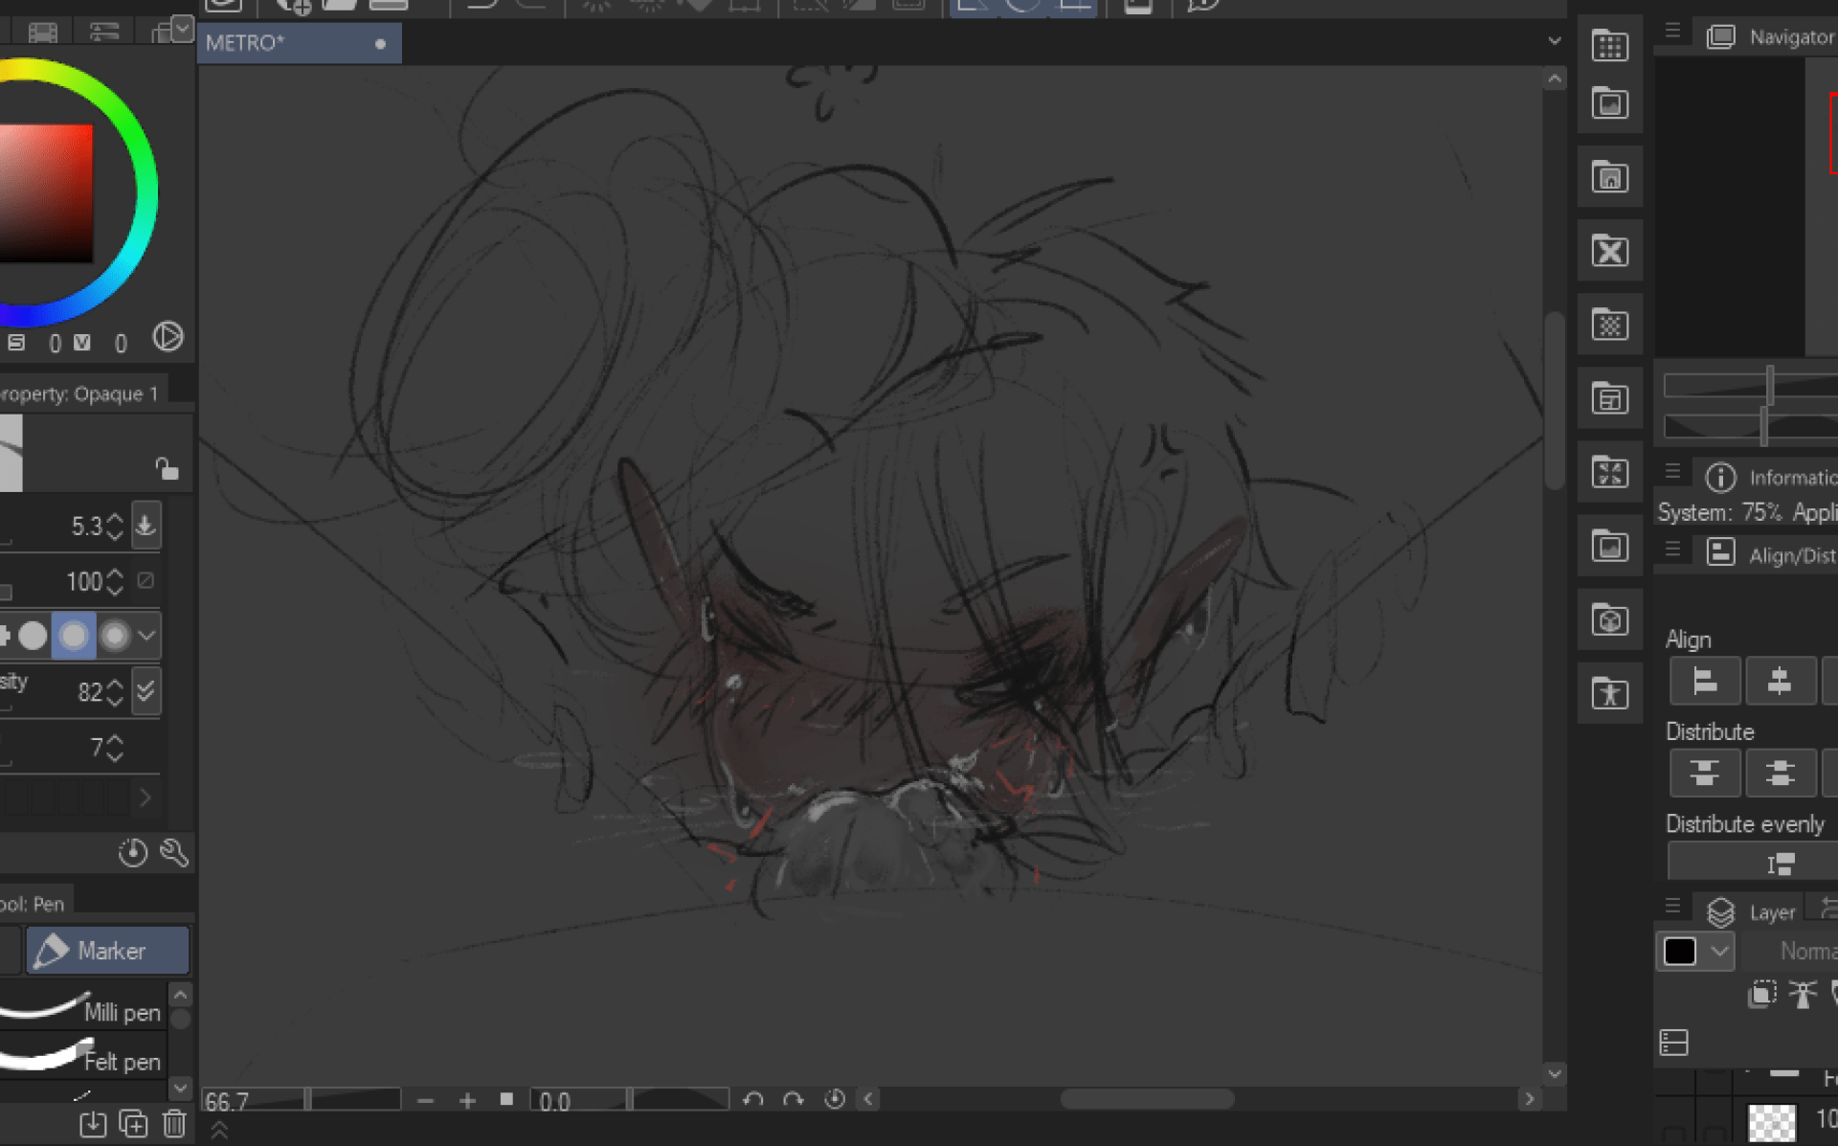The image size is (1838, 1146).
Task: Open sub tool detail wrench icon
Action: (174, 852)
